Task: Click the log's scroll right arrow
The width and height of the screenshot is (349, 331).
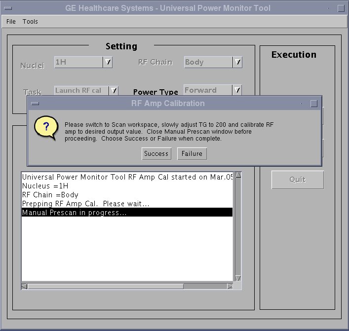Action: pos(230,286)
